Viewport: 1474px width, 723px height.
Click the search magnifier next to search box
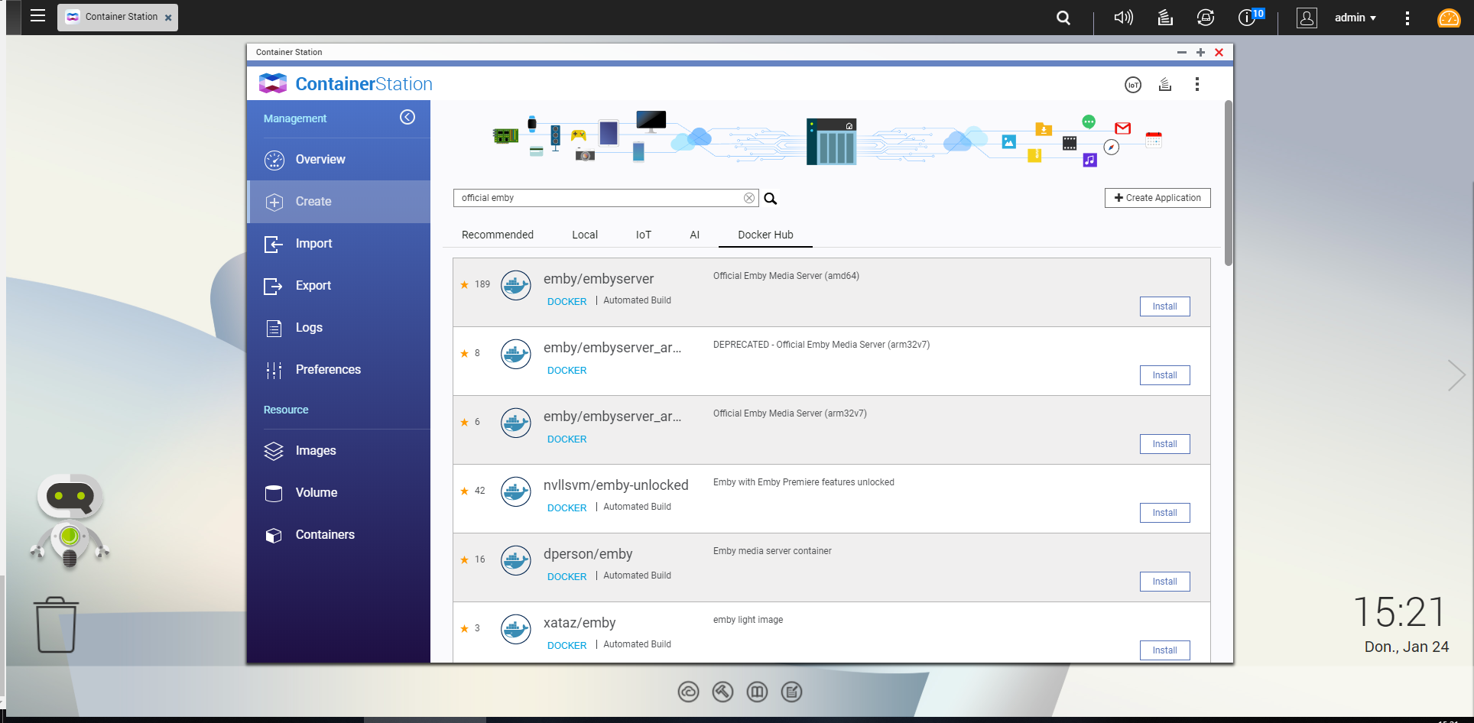pos(771,199)
